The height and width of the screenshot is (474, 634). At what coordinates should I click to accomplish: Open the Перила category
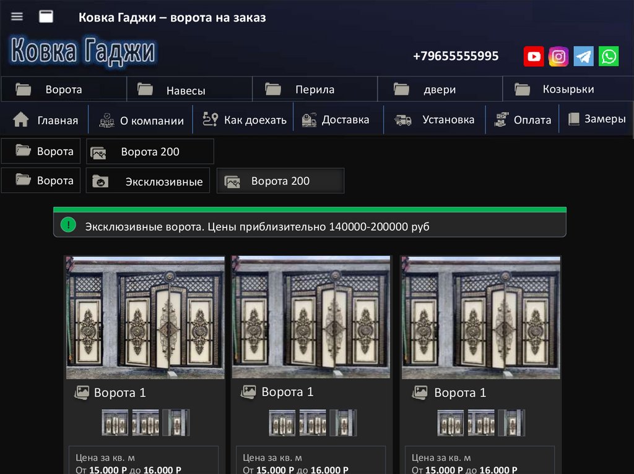pyautogui.click(x=315, y=90)
